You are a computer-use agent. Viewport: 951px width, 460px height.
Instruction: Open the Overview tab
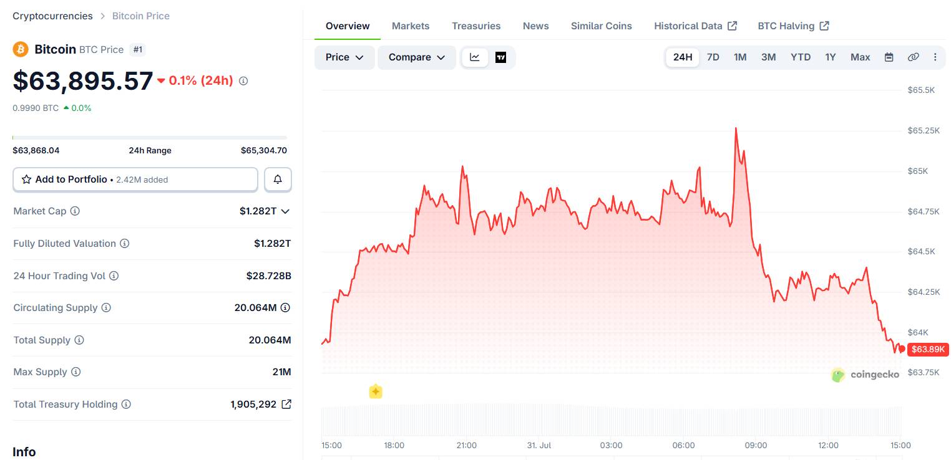tap(348, 26)
